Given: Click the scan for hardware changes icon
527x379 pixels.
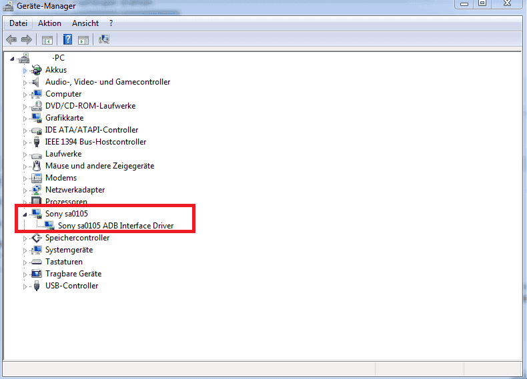Looking at the screenshot, I should (x=104, y=39).
